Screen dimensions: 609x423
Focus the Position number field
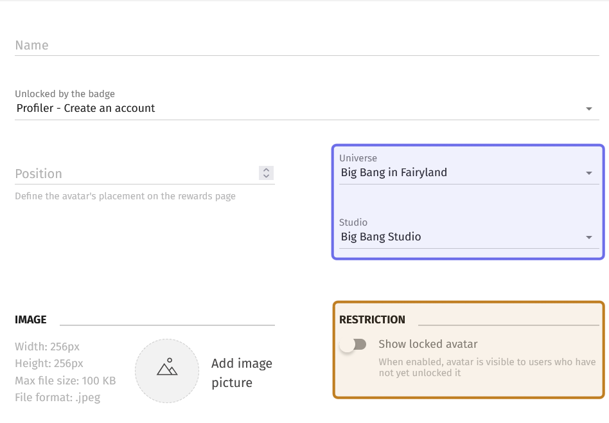click(136, 174)
